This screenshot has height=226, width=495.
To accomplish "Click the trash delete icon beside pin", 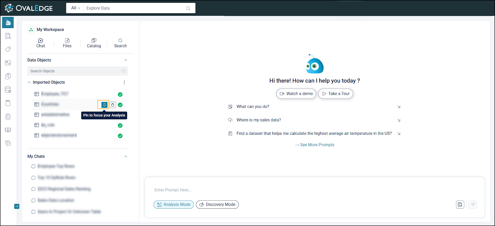I will (113, 105).
